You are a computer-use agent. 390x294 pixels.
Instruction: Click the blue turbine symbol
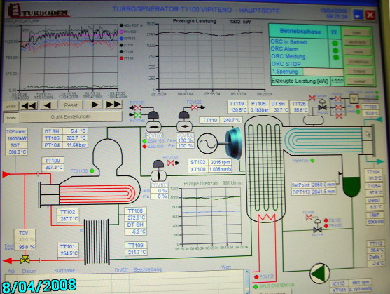click(x=234, y=144)
